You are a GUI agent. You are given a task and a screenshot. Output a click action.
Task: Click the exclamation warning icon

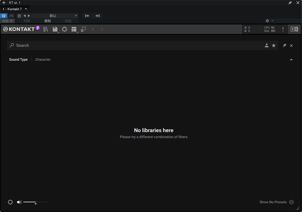pyautogui.click(x=283, y=29)
